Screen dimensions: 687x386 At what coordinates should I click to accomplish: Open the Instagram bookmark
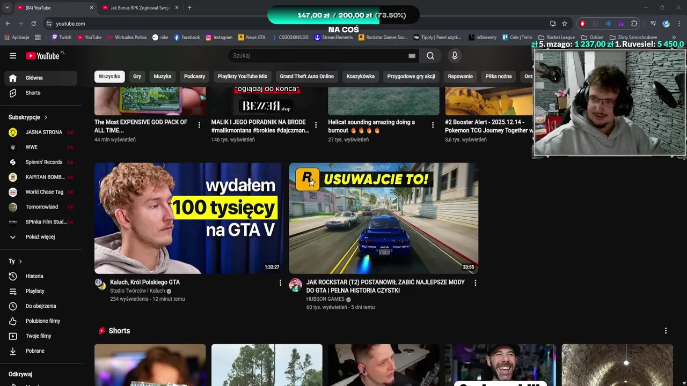[x=219, y=38]
